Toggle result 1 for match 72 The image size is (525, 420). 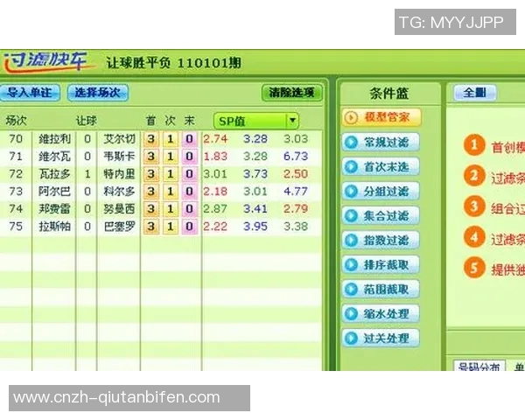coord(171,174)
